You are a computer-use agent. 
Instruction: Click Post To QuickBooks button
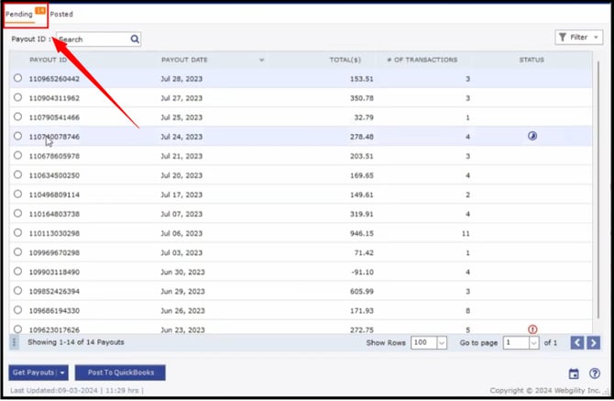(121, 373)
